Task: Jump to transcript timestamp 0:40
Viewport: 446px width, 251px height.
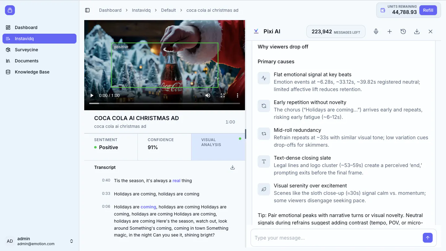Action: point(106,180)
